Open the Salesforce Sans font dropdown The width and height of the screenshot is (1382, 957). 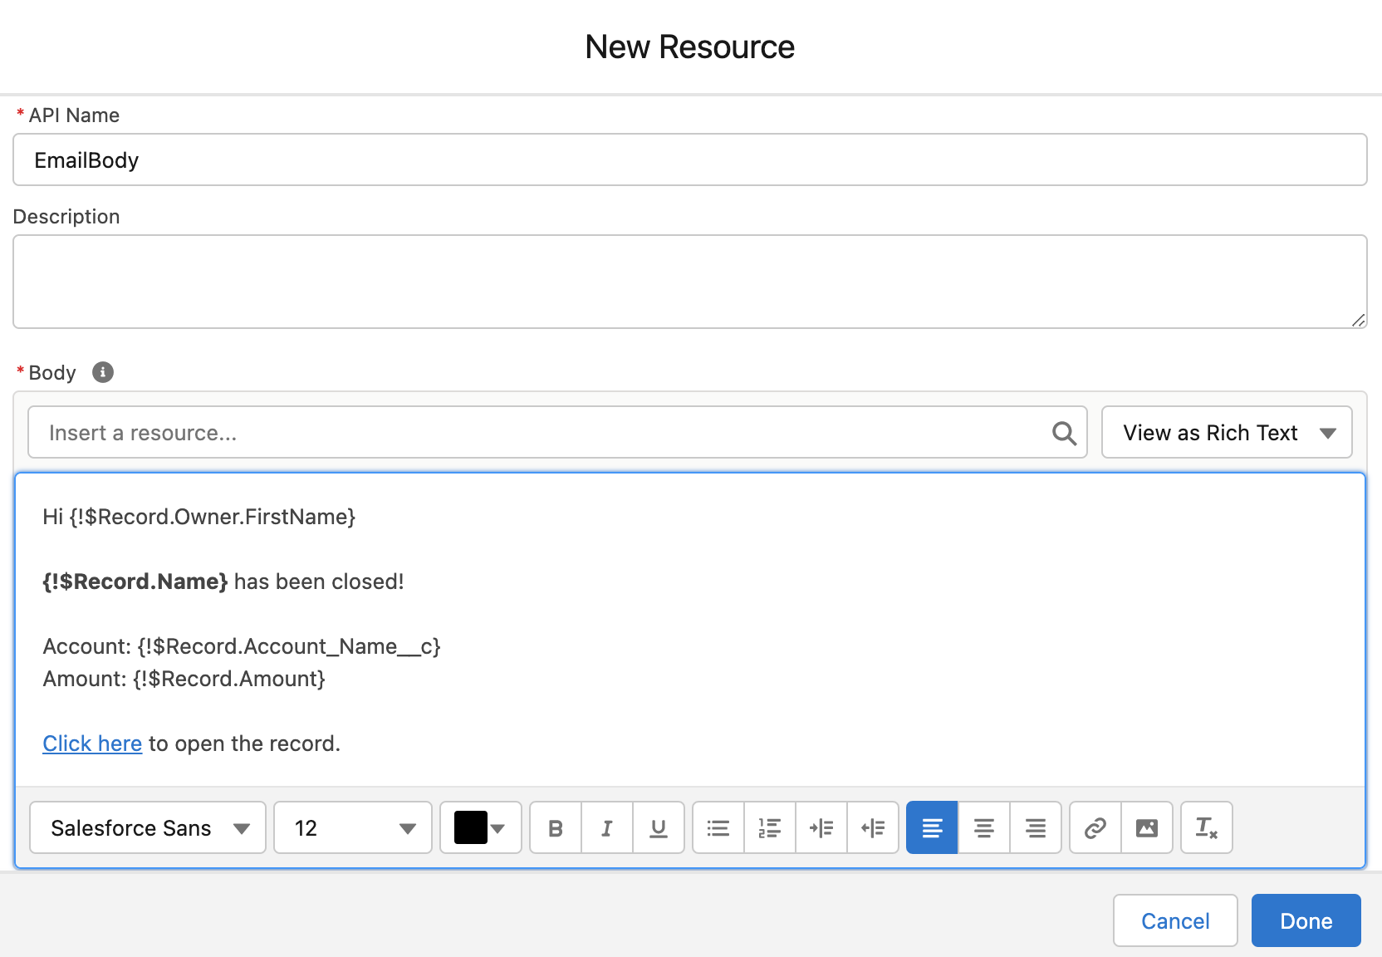146,827
